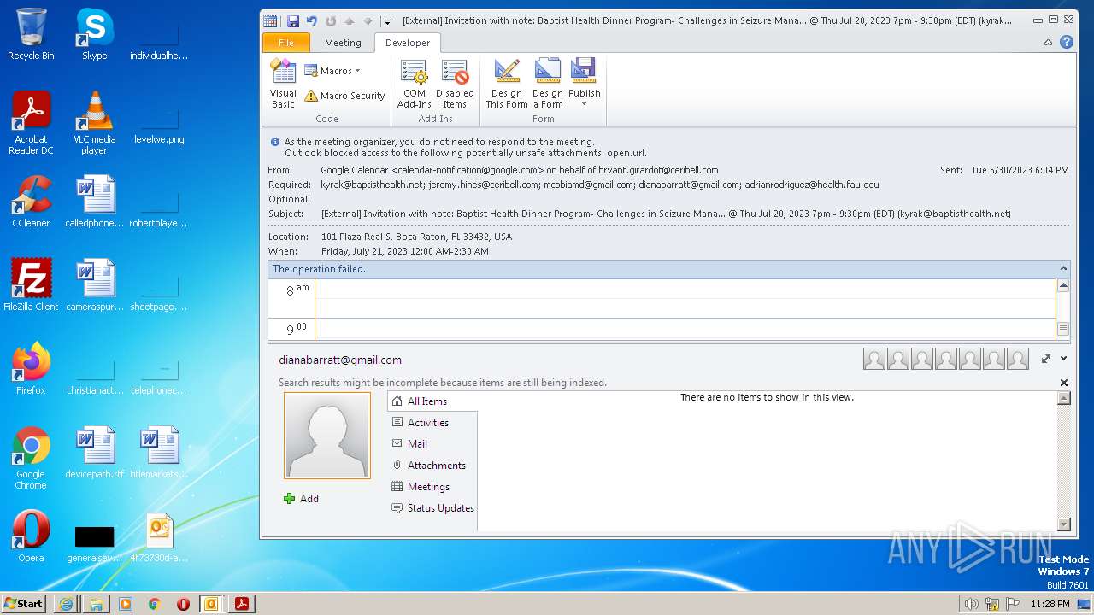Go to the next item with the down arrow
This screenshot has width=1094, height=615.
point(368,20)
